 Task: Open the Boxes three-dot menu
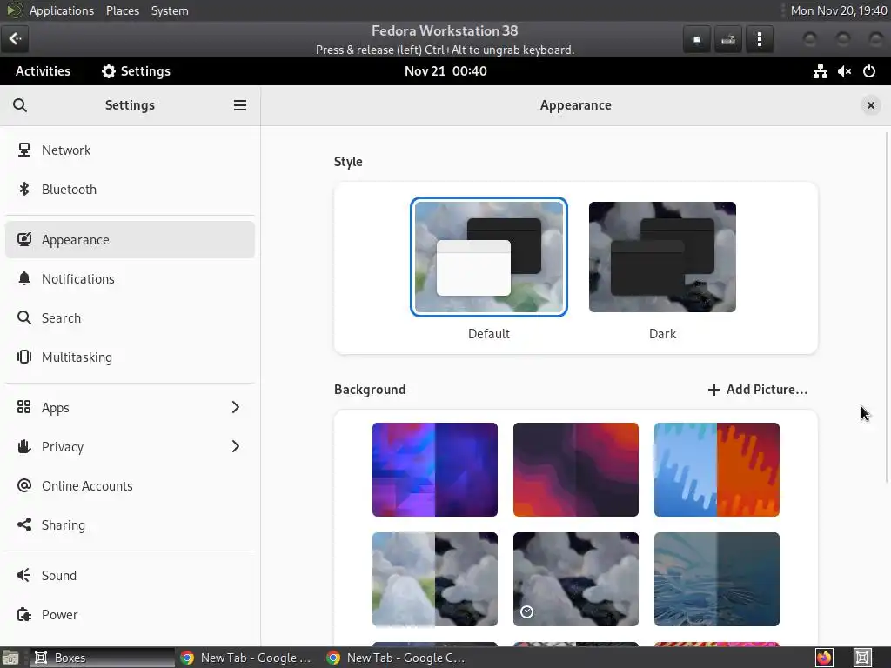point(759,39)
